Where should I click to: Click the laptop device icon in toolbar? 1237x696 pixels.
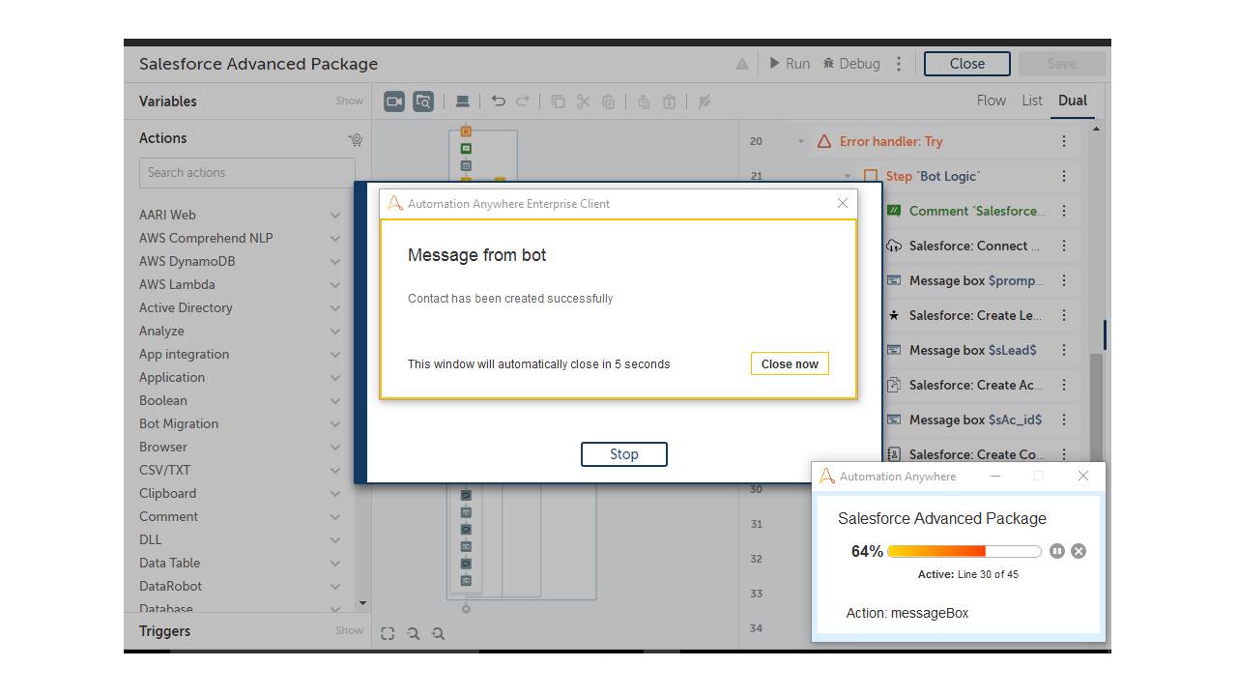(x=463, y=101)
